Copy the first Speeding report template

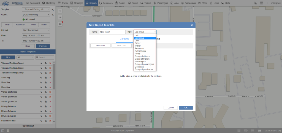pyautogui.click(x=45, y=78)
